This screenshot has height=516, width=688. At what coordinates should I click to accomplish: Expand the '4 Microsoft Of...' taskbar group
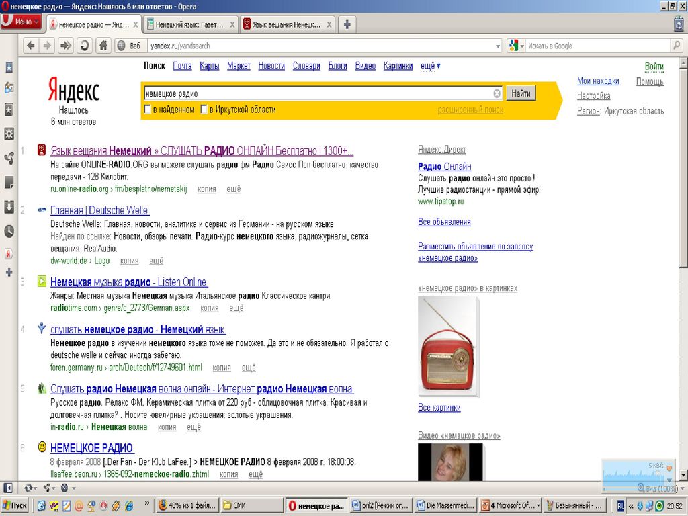(511, 505)
